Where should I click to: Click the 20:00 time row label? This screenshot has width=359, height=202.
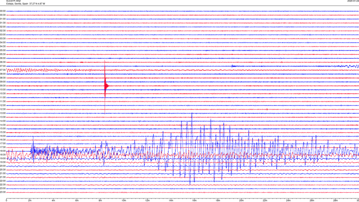[x=3, y=166]
